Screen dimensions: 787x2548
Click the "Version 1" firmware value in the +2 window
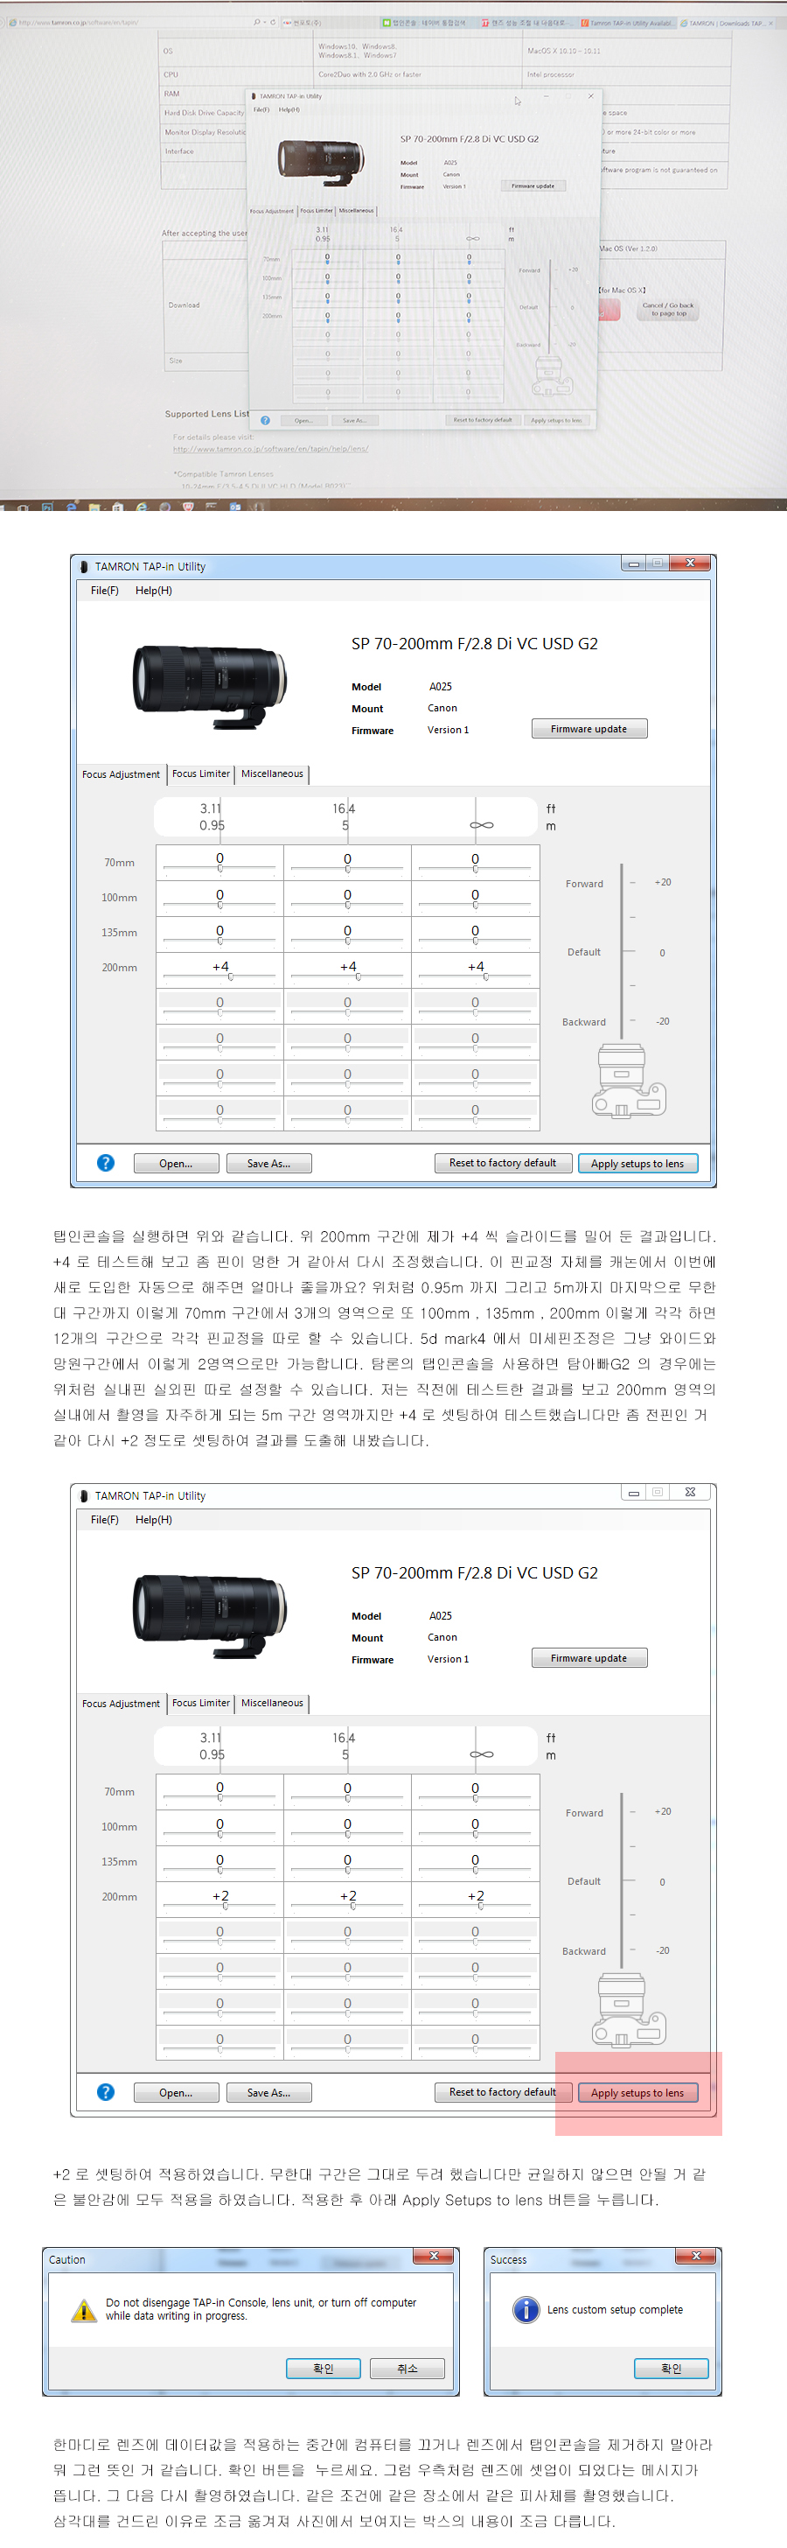tap(448, 1659)
